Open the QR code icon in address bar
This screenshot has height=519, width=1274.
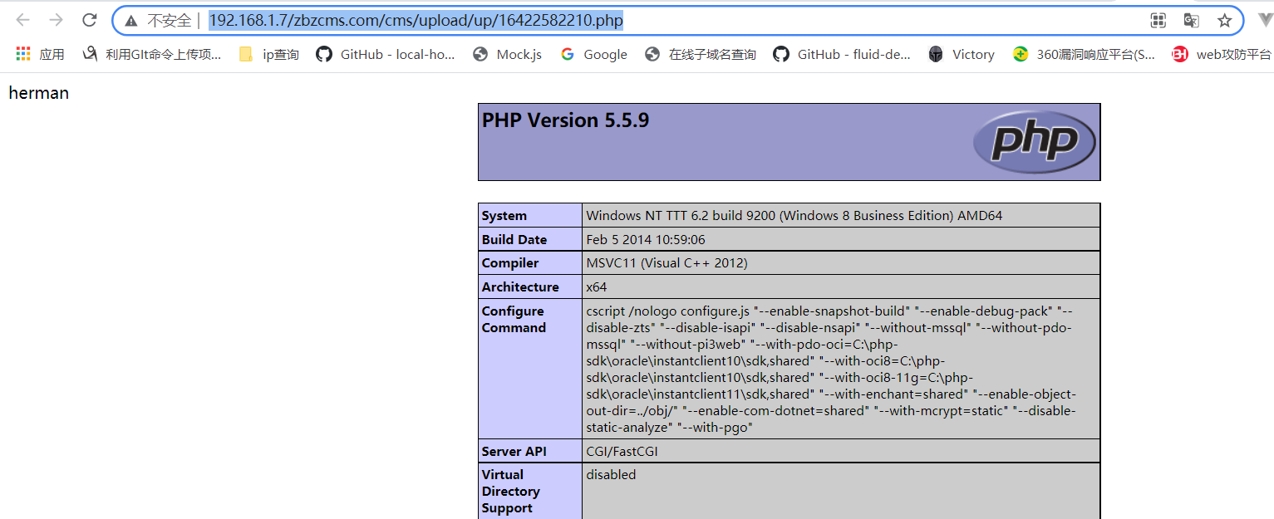point(1158,21)
